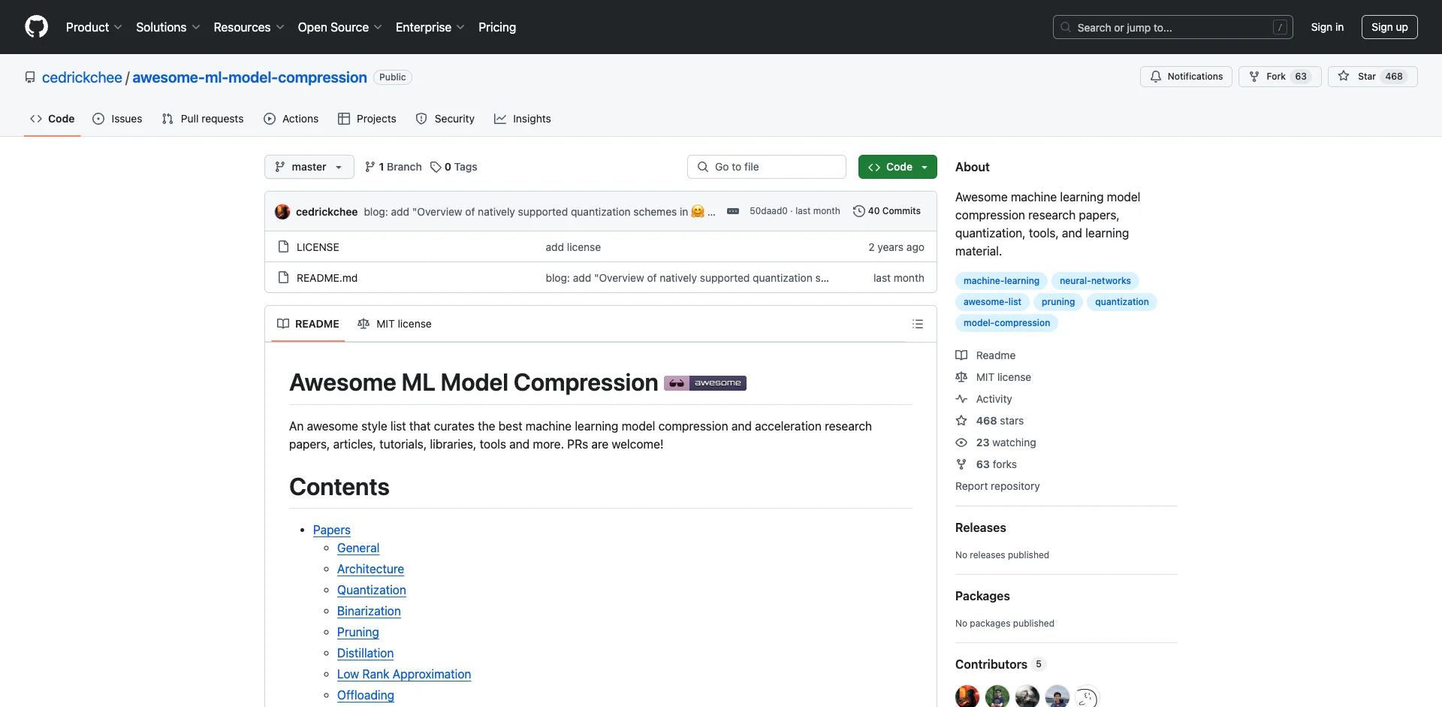
Task: Open MIT license link in About sidebar
Action: pyautogui.click(x=993, y=377)
